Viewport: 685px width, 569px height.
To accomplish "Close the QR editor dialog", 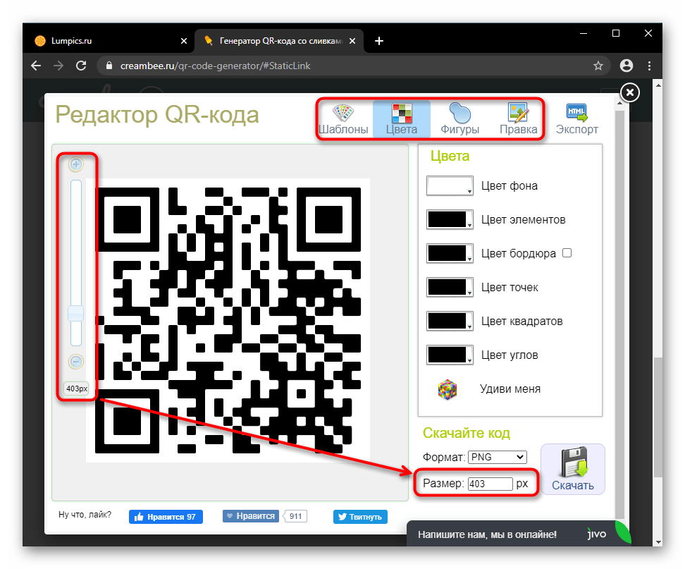I will [x=630, y=92].
